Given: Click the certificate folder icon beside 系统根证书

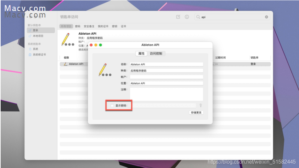Looking at the screenshot, I should tap(30, 55).
